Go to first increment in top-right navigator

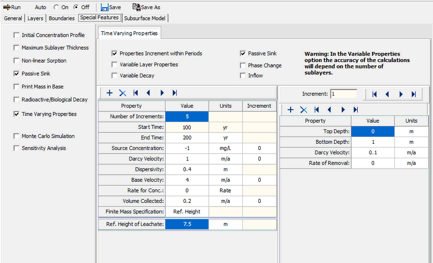pyautogui.click(x=374, y=94)
